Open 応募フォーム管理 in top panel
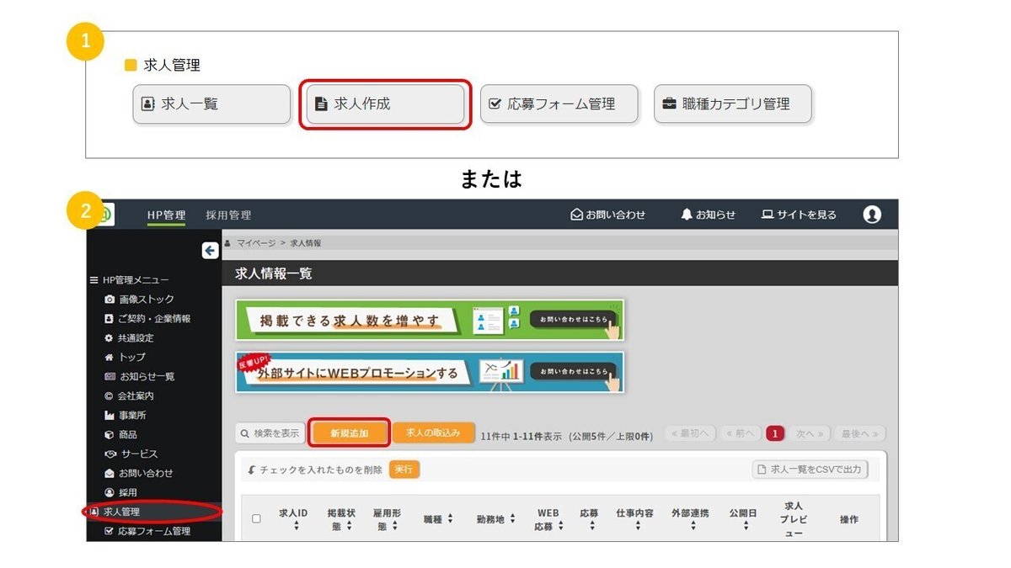The width and height of the screenshot is (1011, 568). point(559,104)
